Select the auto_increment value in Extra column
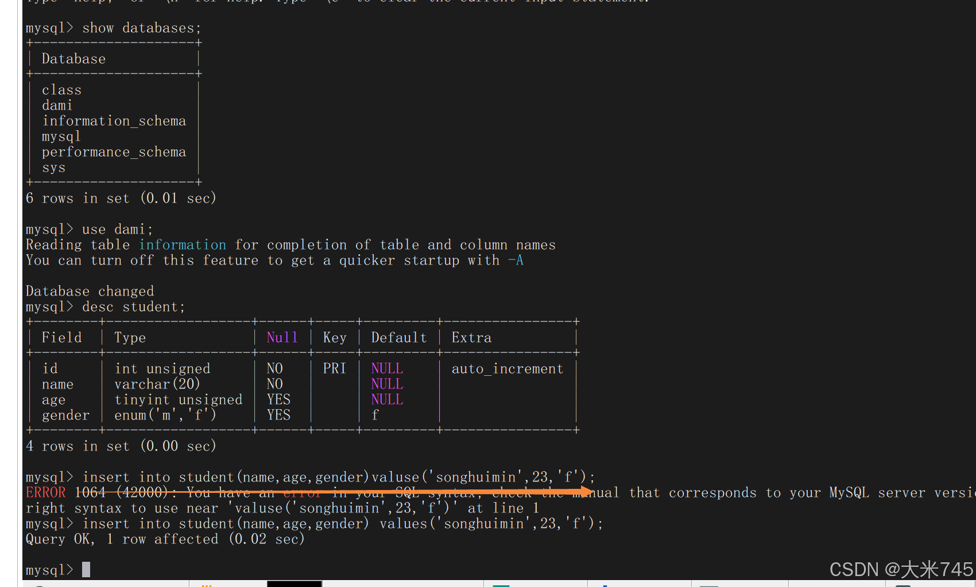 (x=507, y=368)
